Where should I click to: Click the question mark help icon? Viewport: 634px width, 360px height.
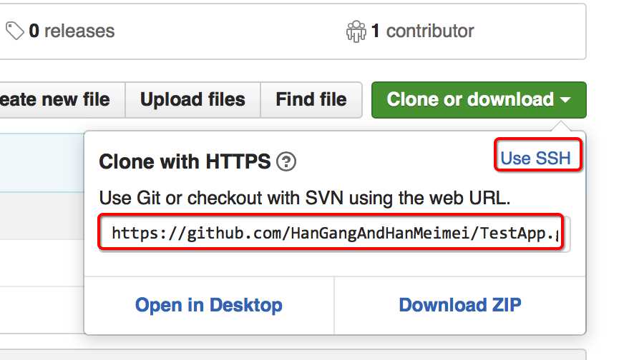(x=286, y=161)
